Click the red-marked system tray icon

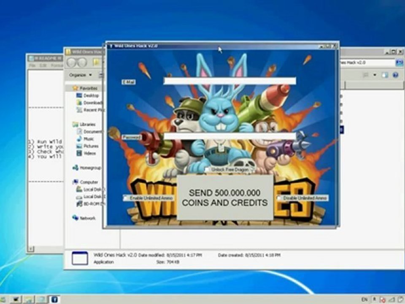coord(383,300)
